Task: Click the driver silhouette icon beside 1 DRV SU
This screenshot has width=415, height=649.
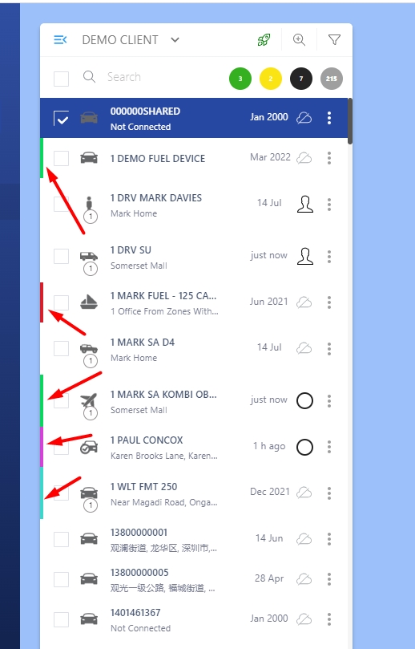Action: click(x=305, y=256)
